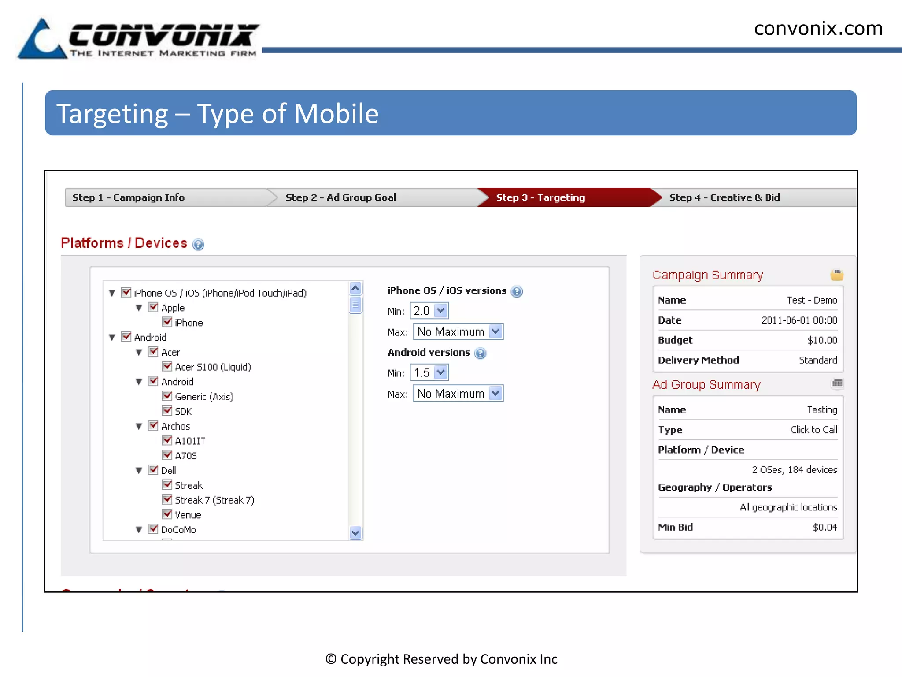Click the Ad Group Summary grid icon
902x677 pixels.
[x=837, y=383]
